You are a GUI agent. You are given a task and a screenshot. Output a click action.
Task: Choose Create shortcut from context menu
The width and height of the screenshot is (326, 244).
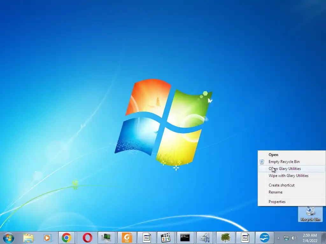click(x=292, y=185)
